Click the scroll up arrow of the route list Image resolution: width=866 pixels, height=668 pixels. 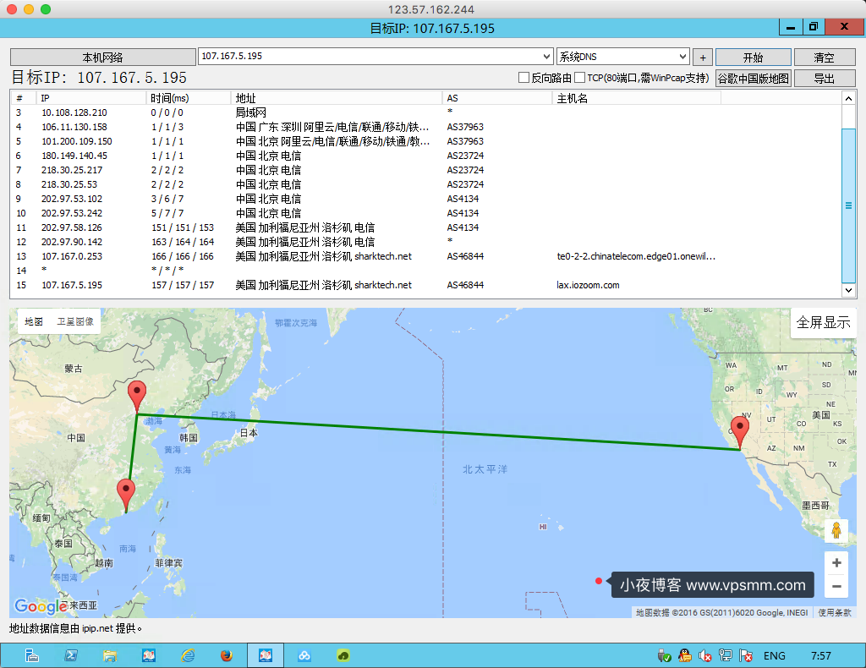848,98
